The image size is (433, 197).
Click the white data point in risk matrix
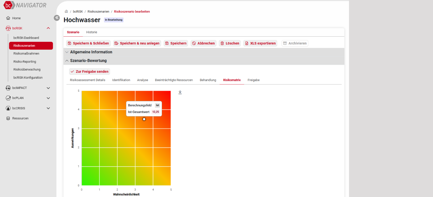point(144,119)
